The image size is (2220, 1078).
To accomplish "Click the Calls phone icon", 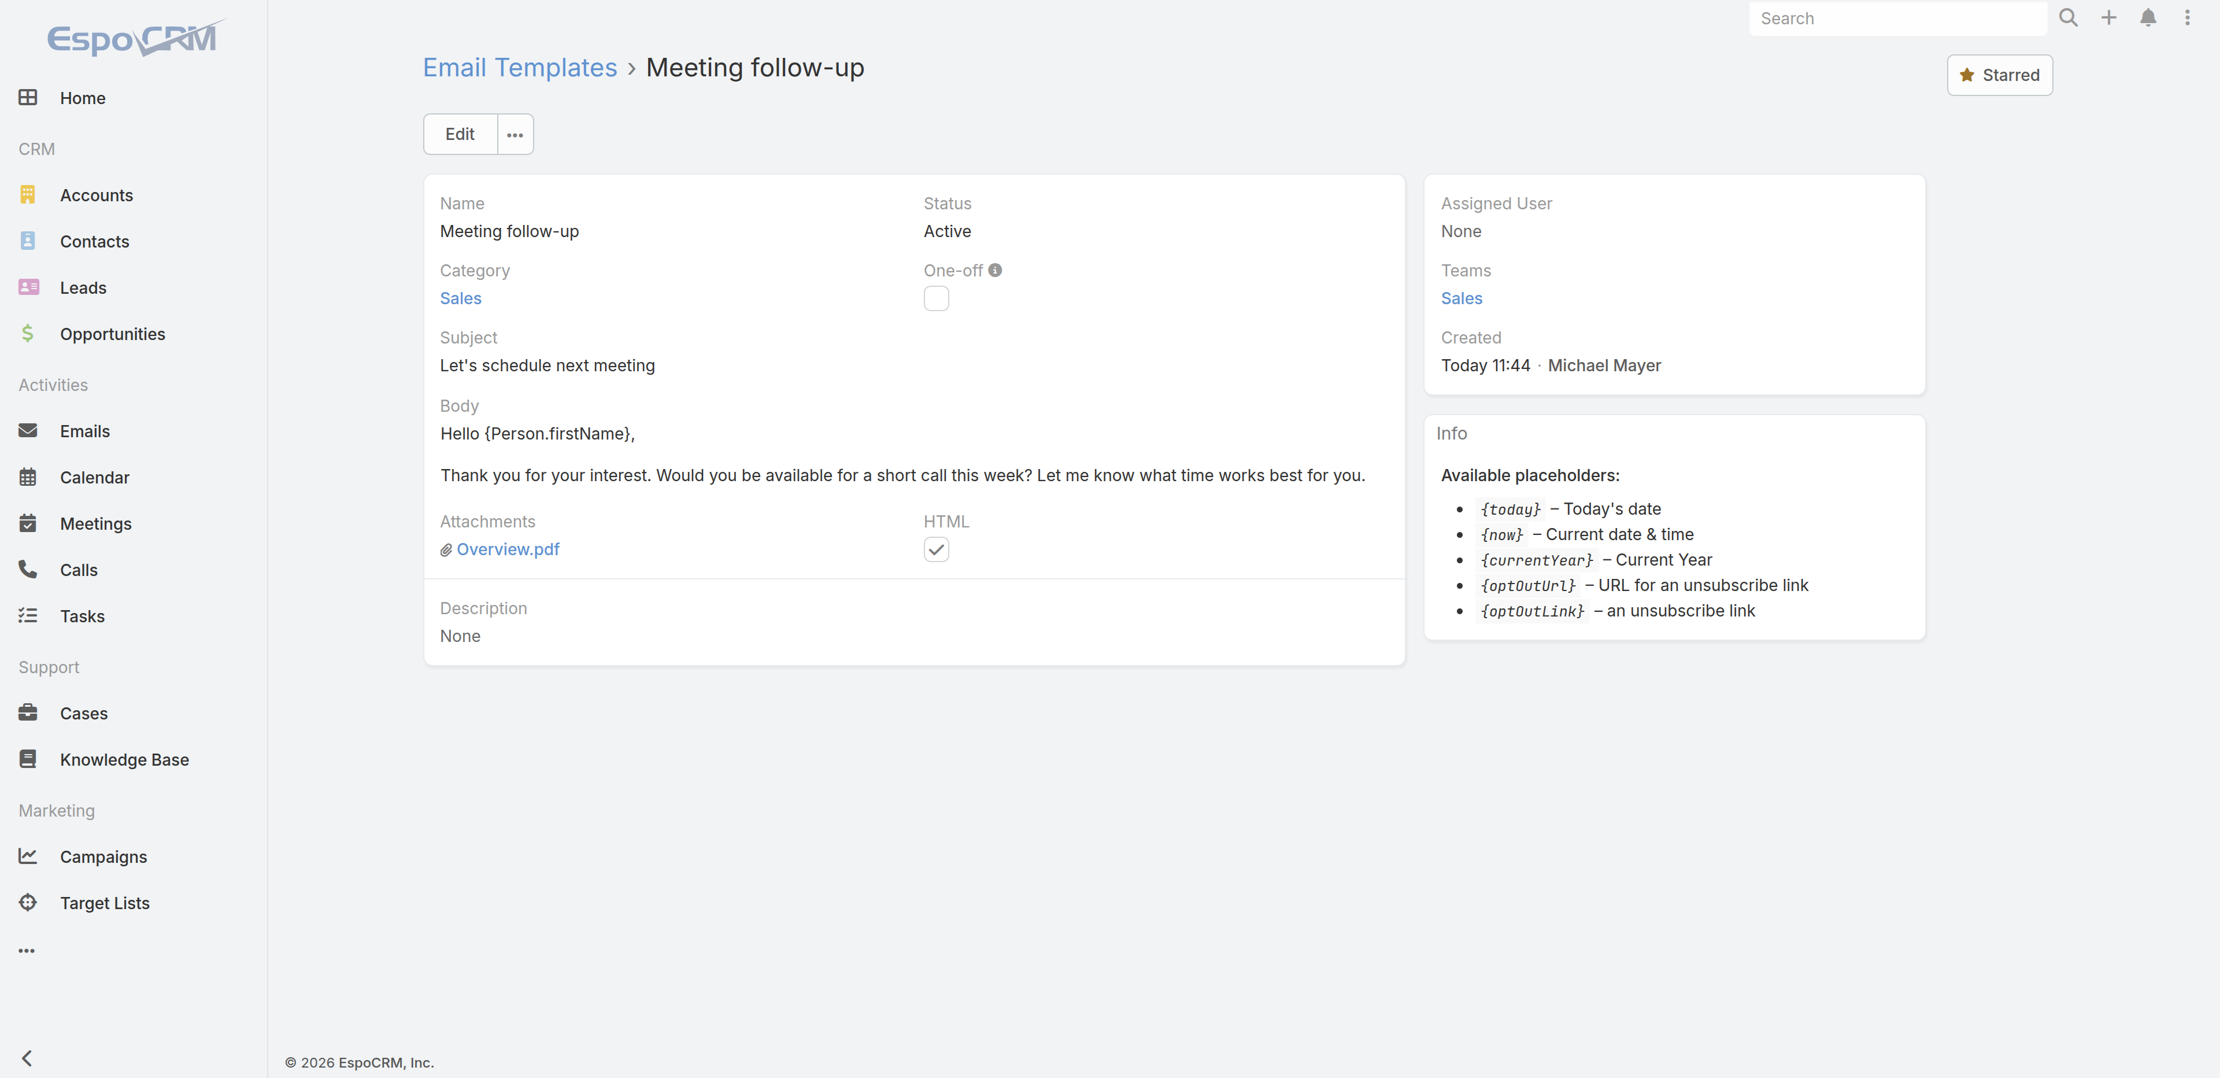I will (28, 569).
